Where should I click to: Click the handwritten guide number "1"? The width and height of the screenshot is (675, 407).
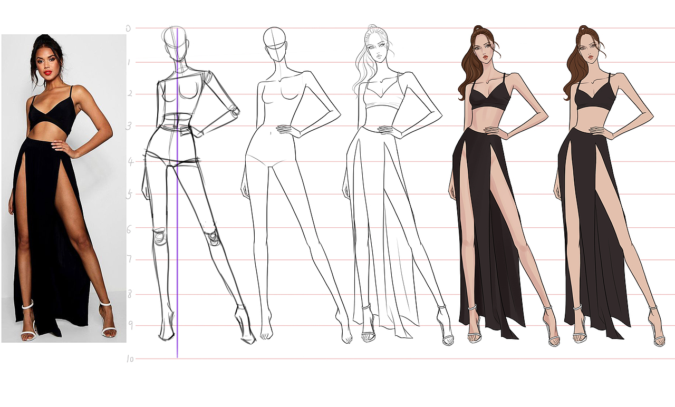point(129,62)
